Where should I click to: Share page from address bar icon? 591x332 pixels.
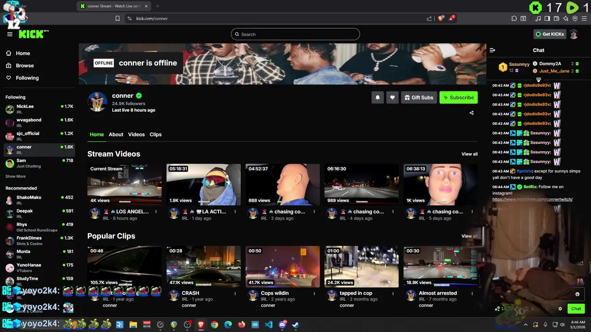(x=429, y=18)
